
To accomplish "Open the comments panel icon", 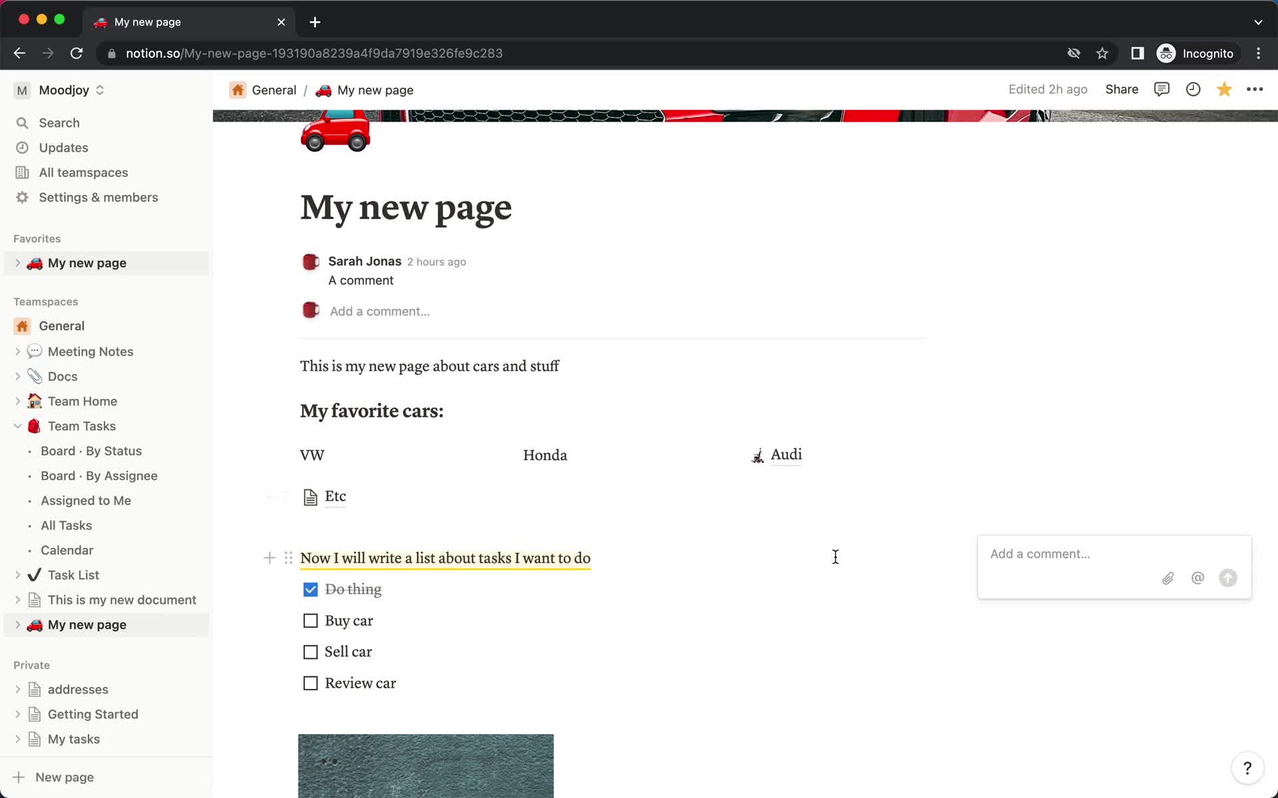I will click(1162, 89).
